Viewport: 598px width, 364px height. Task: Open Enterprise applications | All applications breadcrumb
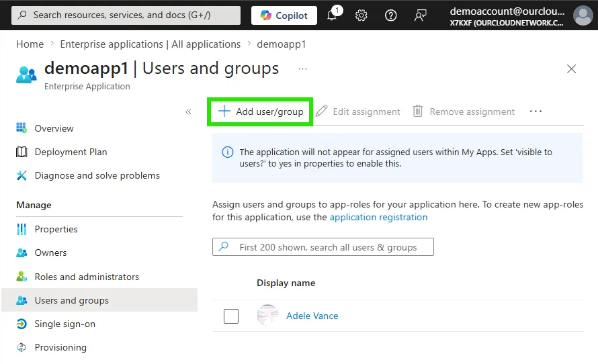click(x=151, y=44)
